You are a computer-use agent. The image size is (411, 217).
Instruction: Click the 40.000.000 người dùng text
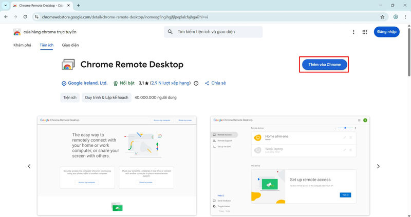point(156,97)
